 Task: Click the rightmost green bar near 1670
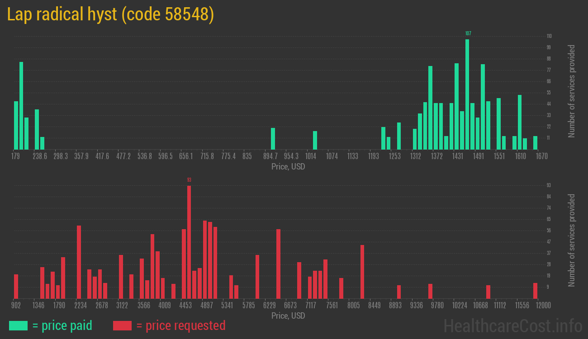tap(535, 142)
